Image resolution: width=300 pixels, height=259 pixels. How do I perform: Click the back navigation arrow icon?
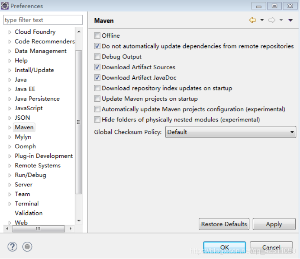253,20
